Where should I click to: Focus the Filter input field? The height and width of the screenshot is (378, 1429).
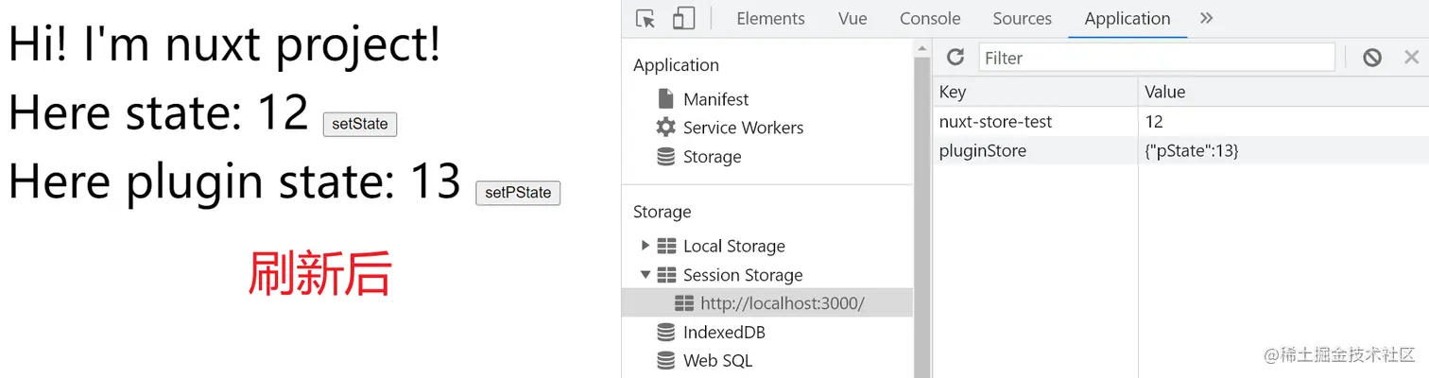pyautogui.click(x=1156, y=58)
